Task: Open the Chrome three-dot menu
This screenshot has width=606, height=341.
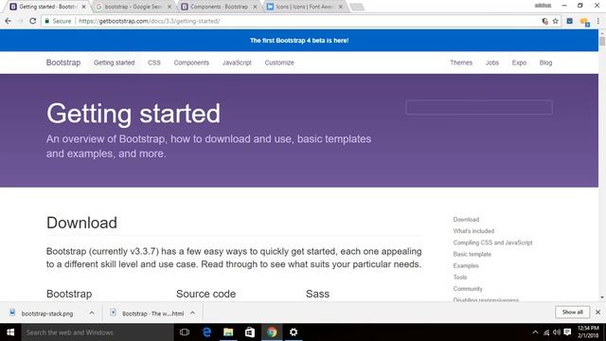Action: [597, 21]
